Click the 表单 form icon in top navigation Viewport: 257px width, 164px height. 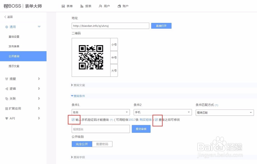click(x=63, y=6)
